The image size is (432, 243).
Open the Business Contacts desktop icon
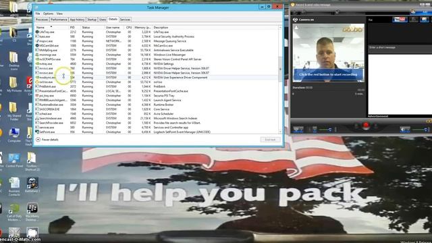pos(14,187)
